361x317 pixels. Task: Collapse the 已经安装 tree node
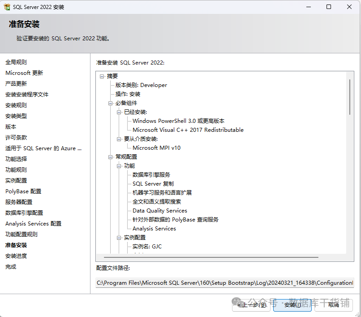click(119, 112)
